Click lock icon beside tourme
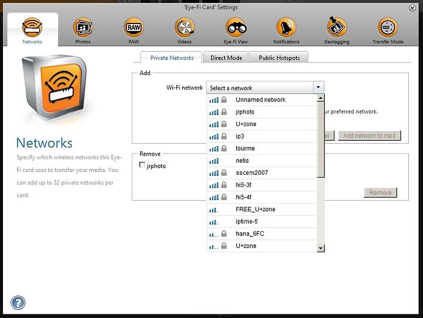Image resolution: width=423 pixels, height=318 pixels. coord(224,148)
